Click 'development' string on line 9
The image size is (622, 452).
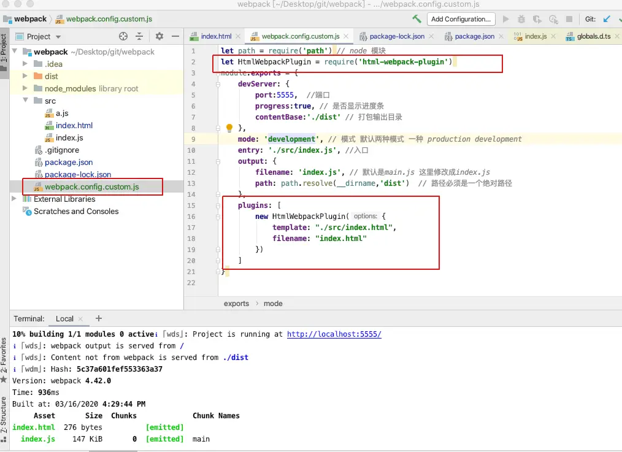pyautogui.click(x=292, y=139)
